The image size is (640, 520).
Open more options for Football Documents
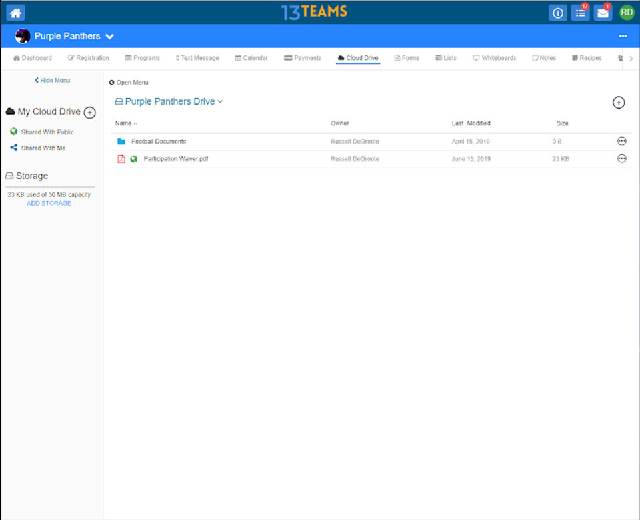[x=621, y=141]
